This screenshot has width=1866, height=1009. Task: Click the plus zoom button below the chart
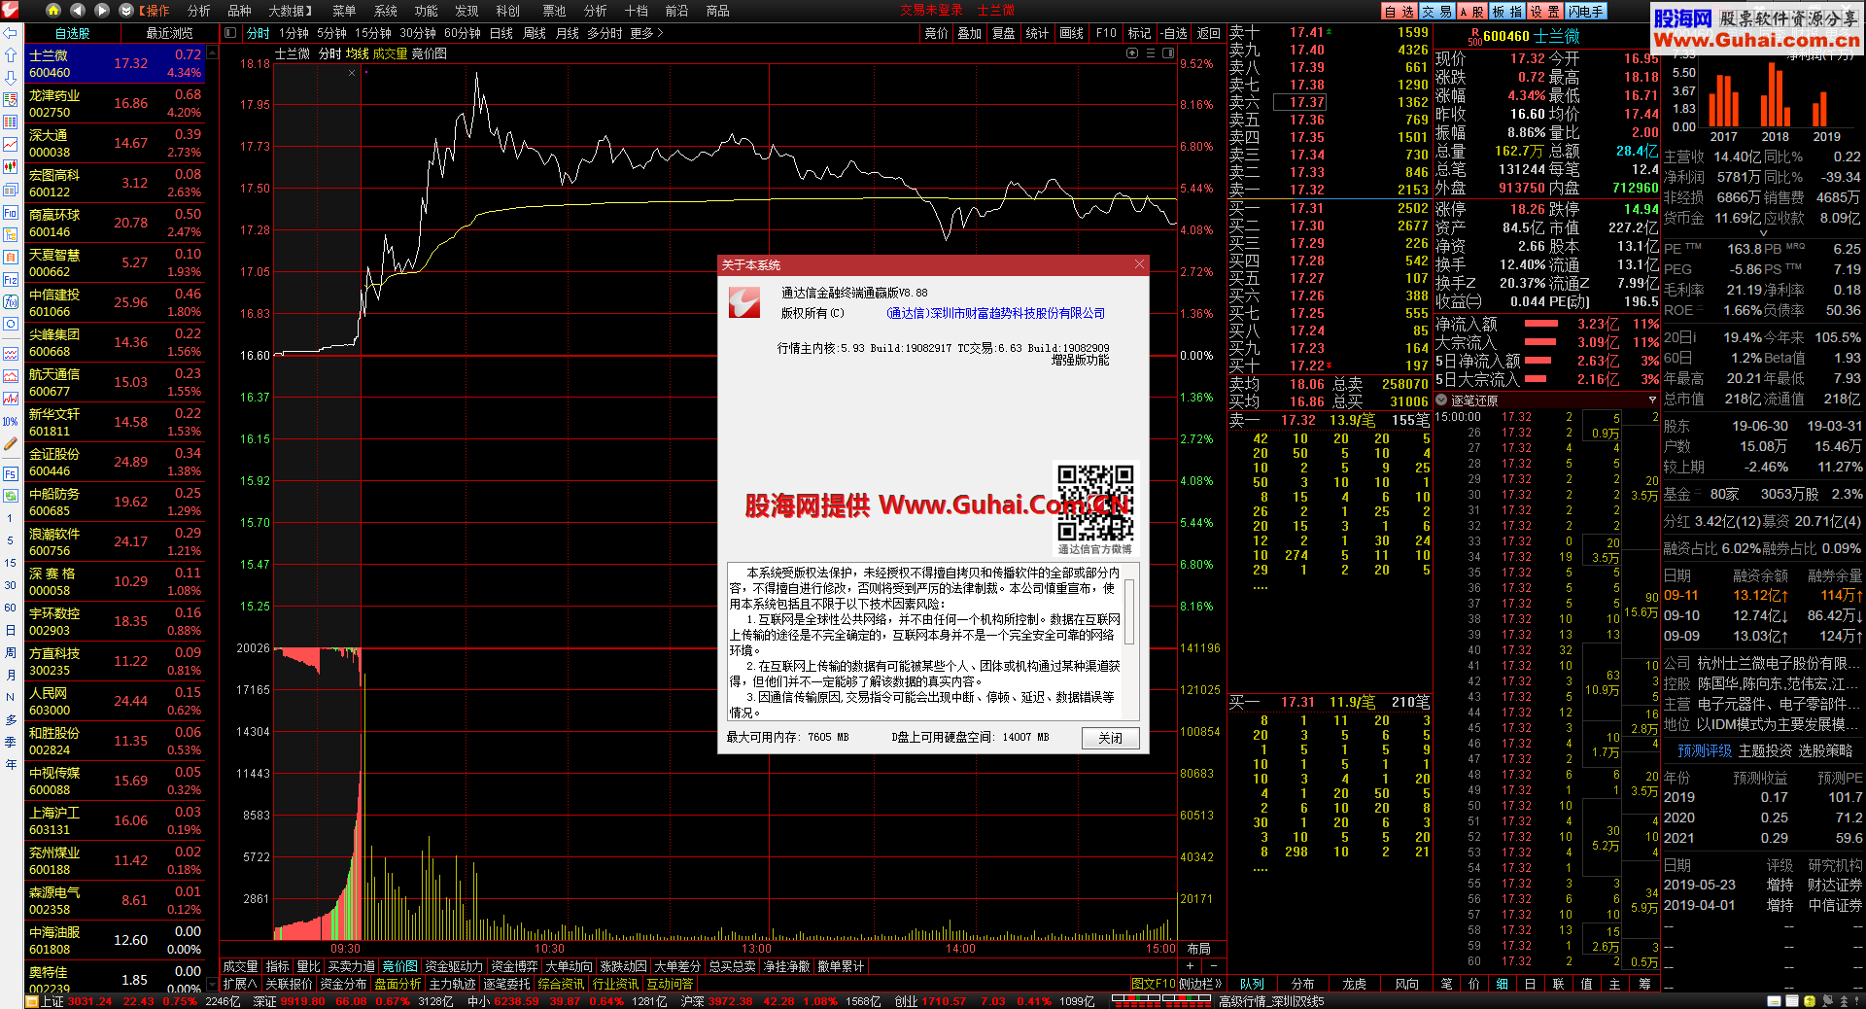[1191, 966]
